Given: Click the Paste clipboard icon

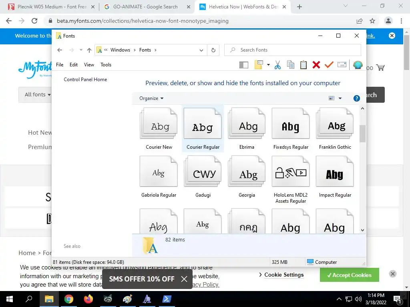Looking at the screenshot, I should [303, 65].
